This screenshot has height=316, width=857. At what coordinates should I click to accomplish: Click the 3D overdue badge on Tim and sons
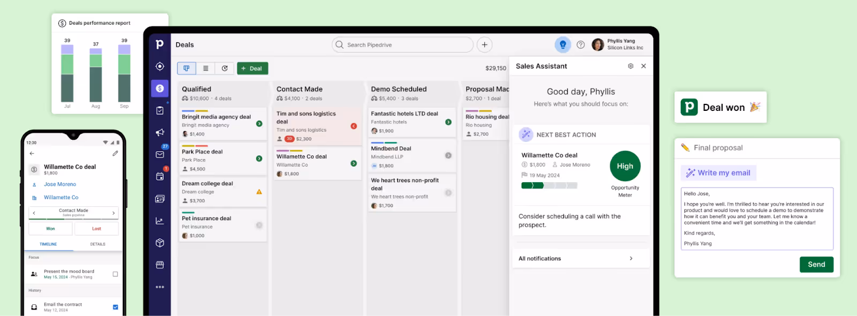click(289, 139)
